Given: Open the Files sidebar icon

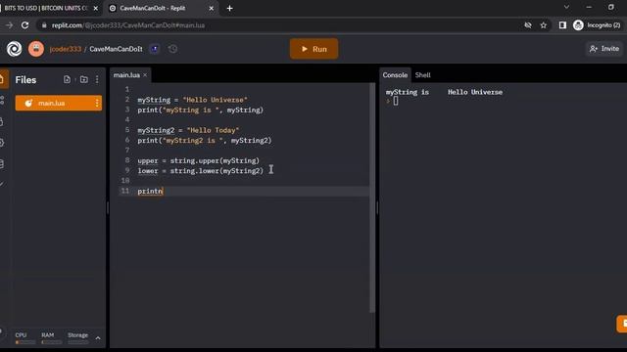Looking at the screenshot, I should tap(2, 79).
